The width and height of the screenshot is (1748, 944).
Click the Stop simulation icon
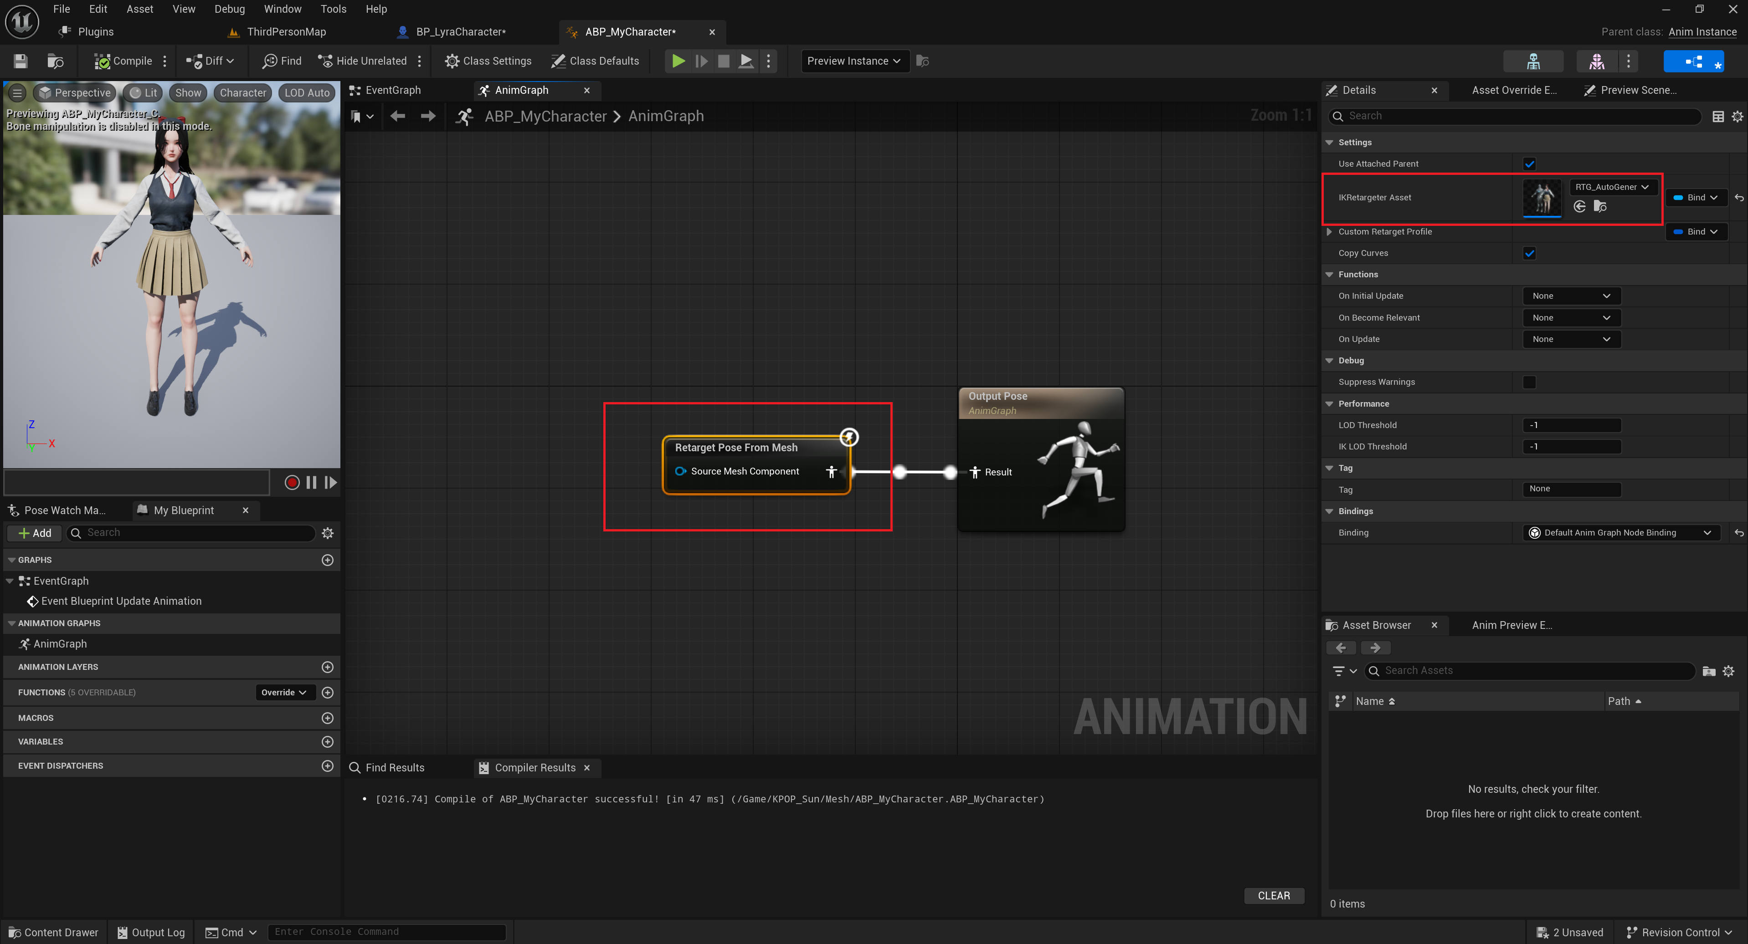pyautogui.click(x=723, y=61)
